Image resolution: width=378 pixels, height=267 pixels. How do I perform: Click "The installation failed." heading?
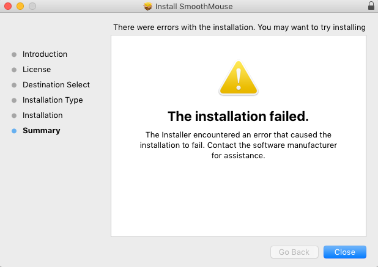coord(238,116)
